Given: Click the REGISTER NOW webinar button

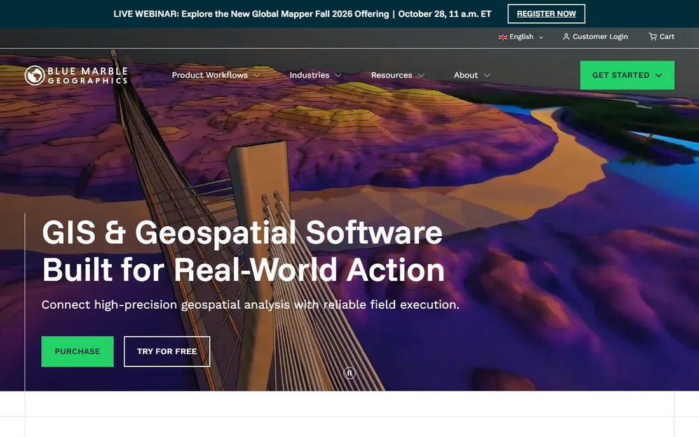Looking at the screenshot, I should (546, 14).
